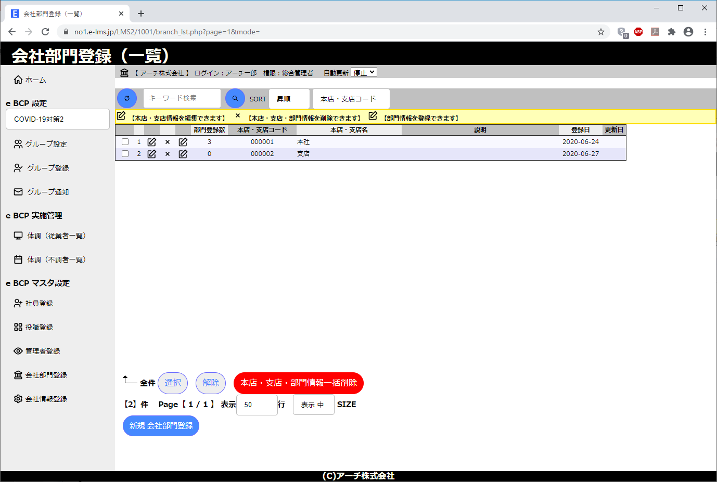Open the 自動更新 dropdown

tap(364, 73)
